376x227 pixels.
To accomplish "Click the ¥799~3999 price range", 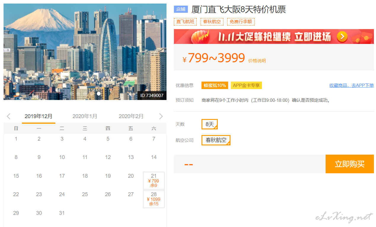I will [214, 58].
